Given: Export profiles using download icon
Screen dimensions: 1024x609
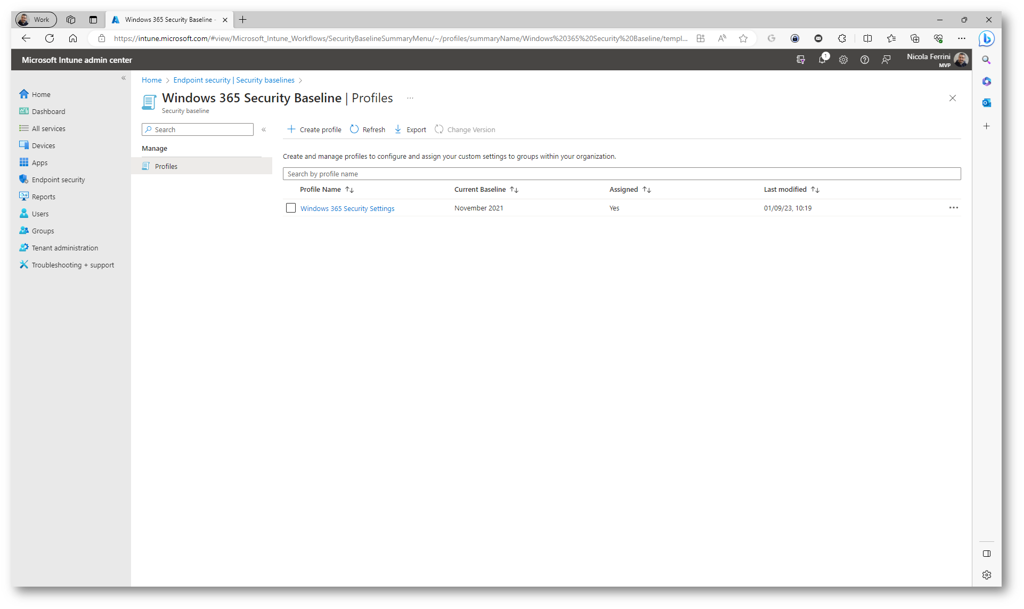Looking at the screenshot, I should tap(398, 129).
